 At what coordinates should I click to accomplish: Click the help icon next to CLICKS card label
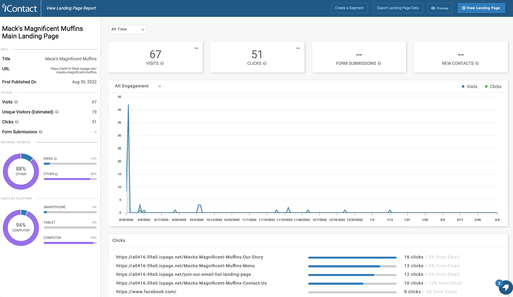(x=265, y=63)
